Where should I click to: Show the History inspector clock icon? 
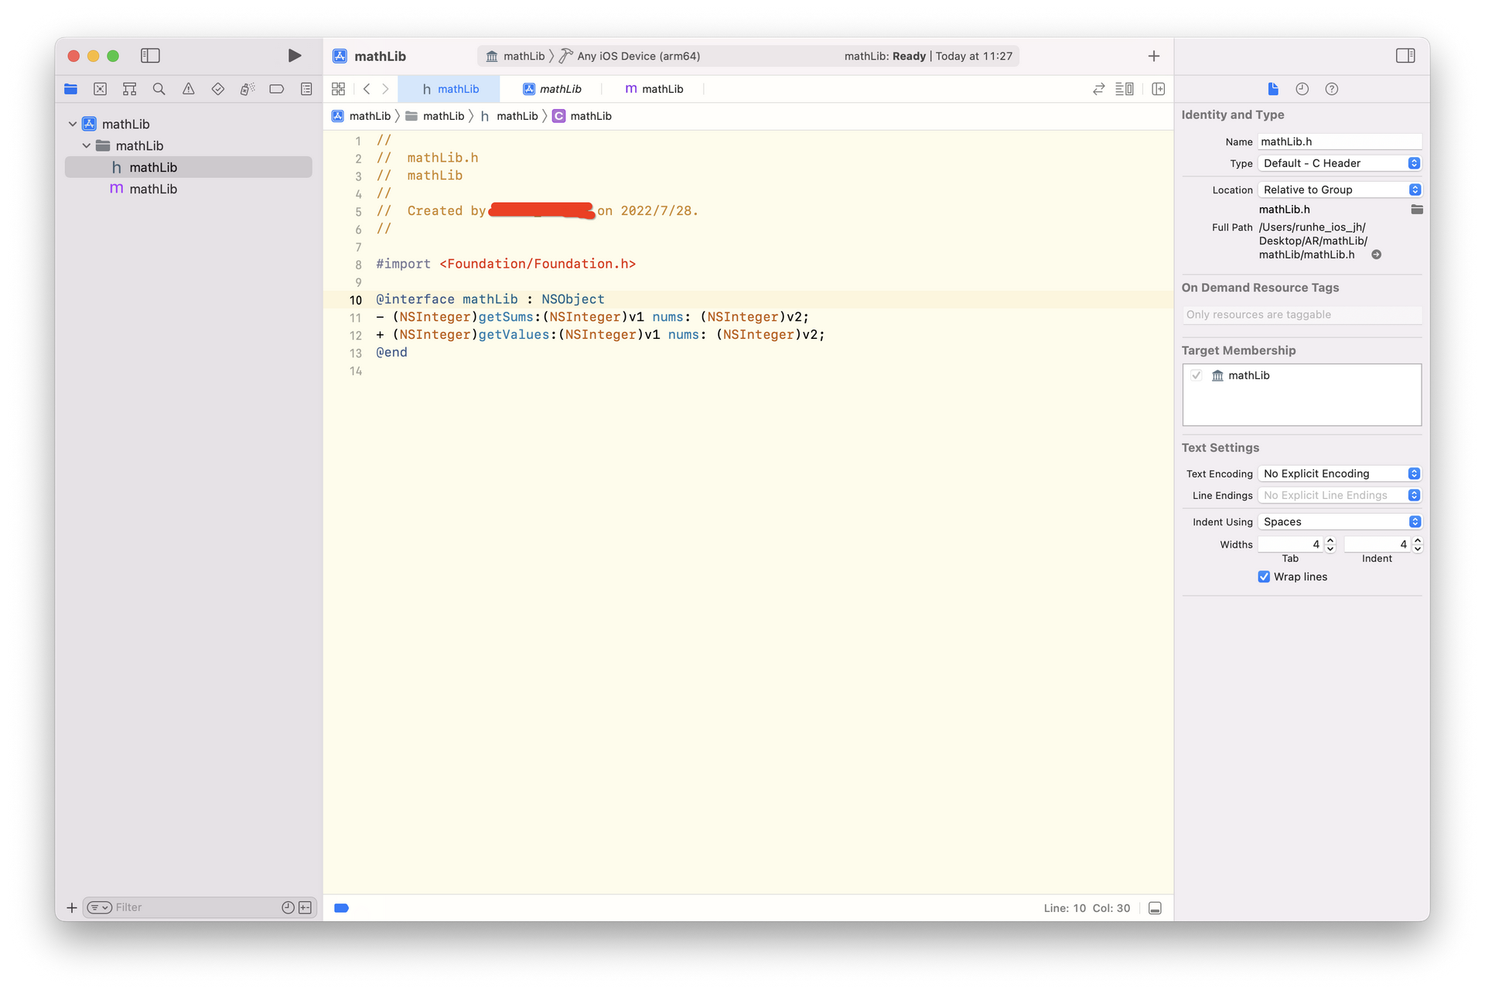(1302, 89)
